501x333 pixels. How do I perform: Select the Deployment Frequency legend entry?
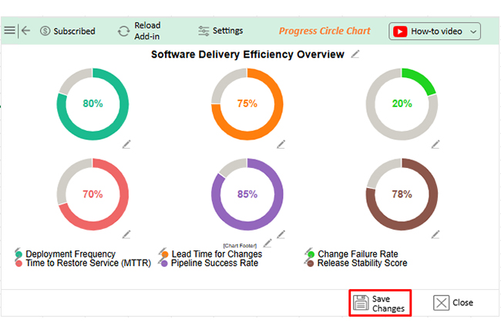(x=70, y=254)
